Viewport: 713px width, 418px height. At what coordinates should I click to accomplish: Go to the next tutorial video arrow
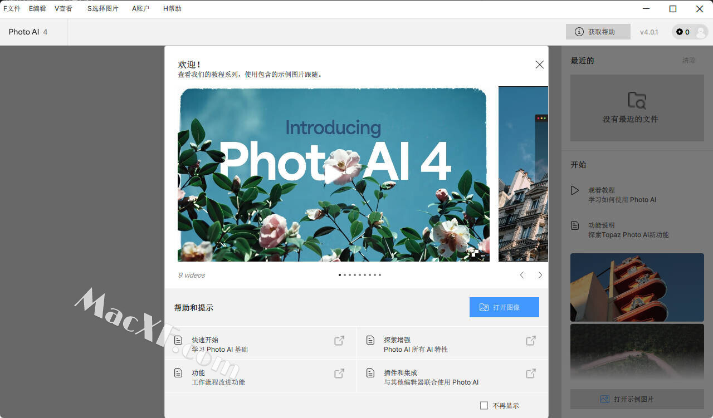pyautogui.click(x=540, y=275)
